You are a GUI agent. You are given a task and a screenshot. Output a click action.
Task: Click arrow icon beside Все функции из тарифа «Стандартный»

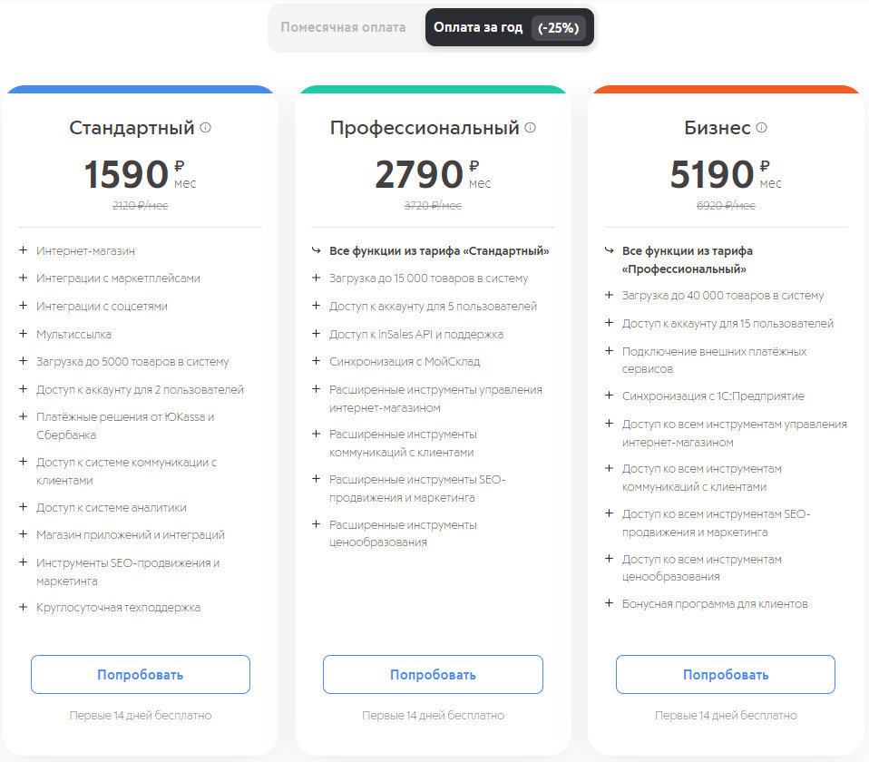tap(316, 250)
